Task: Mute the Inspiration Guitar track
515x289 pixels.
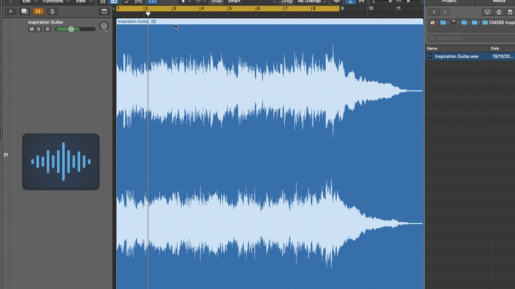Action: [31, 29]
